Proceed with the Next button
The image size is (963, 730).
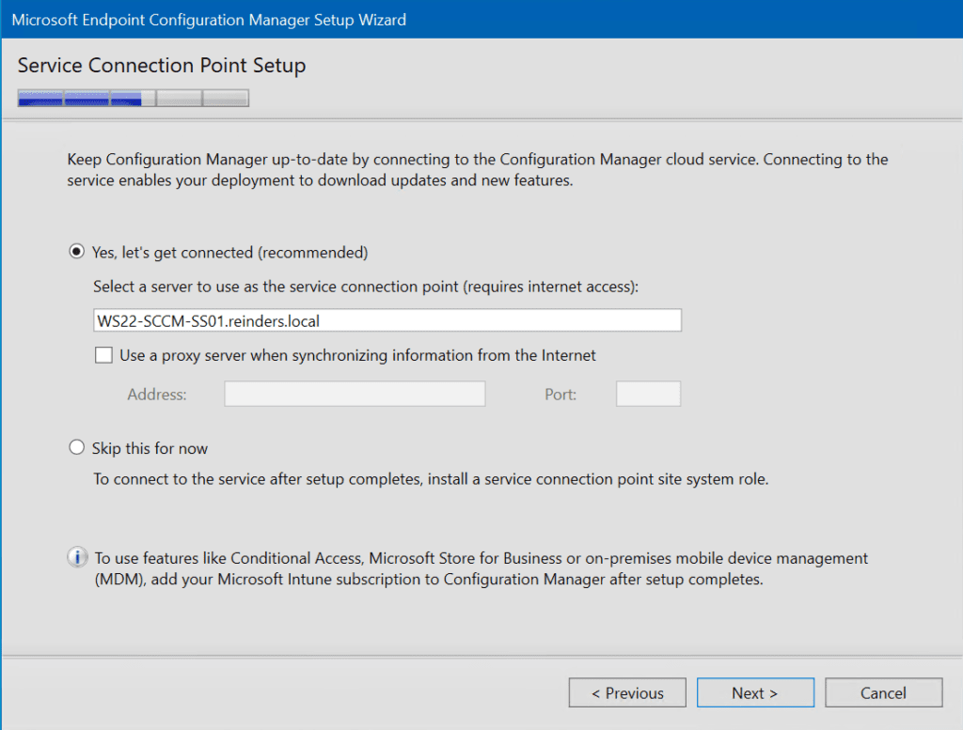[x=755, y=692]
